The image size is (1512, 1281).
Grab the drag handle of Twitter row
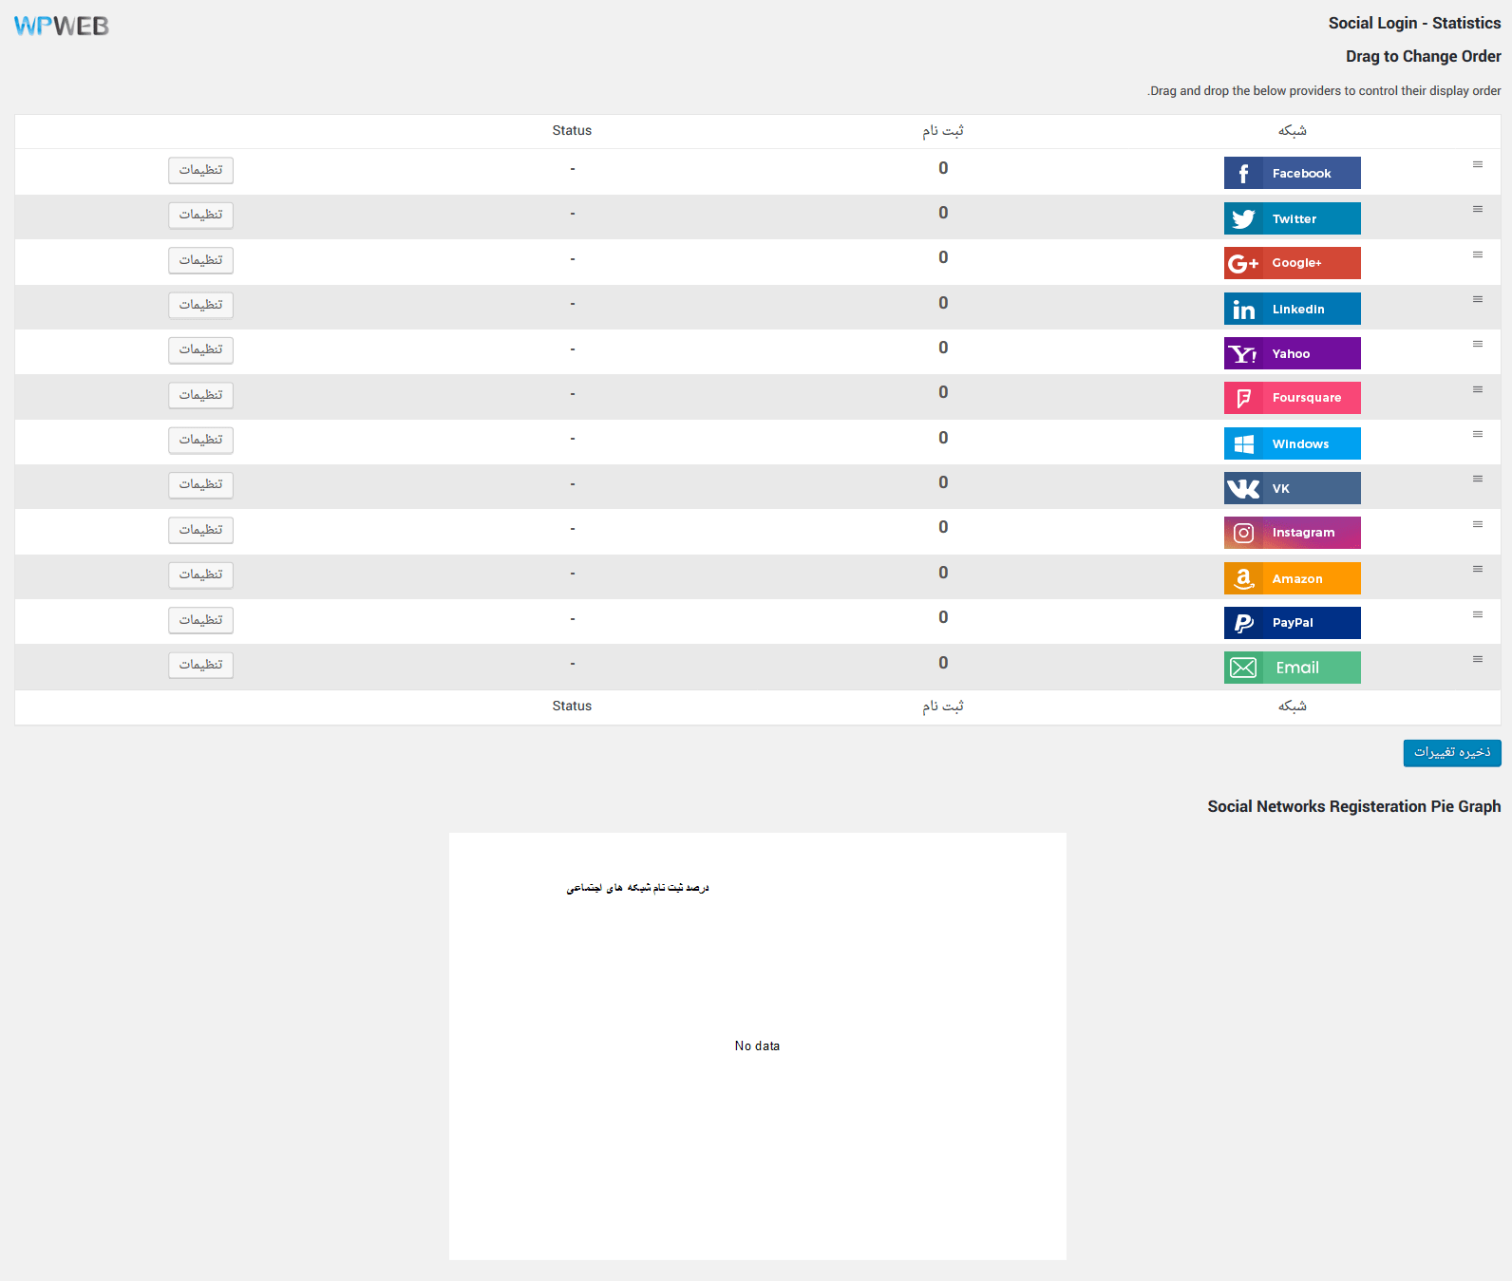click(1478, 209)
